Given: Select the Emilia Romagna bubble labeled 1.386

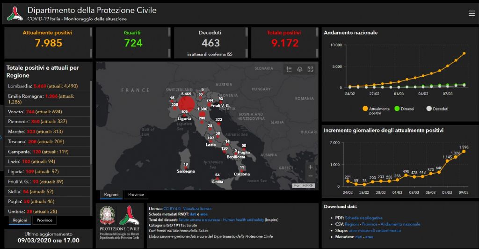Looking at the screenshot, I should point(202,115).
